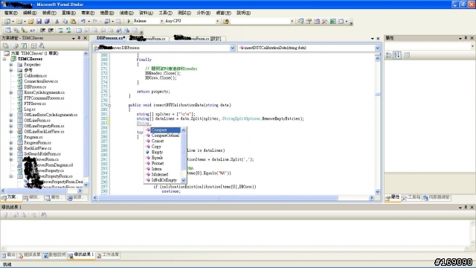The image size is (476, 268).
Task: Click the Save All icon
Action: pyautogui.click(x=47, y=22)
